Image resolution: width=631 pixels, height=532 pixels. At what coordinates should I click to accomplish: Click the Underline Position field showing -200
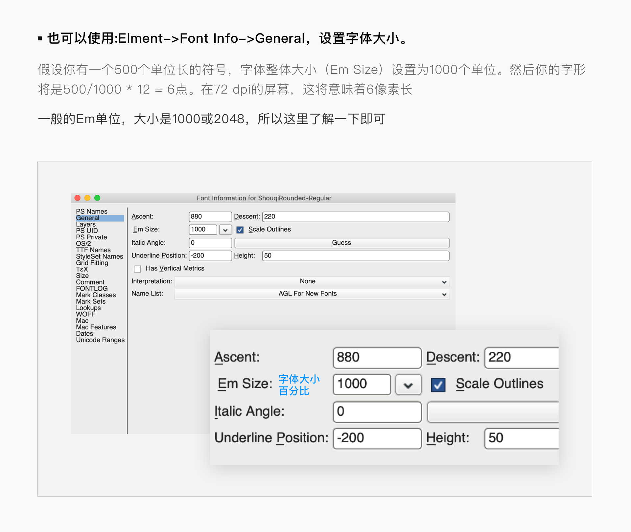click(210, 256)
